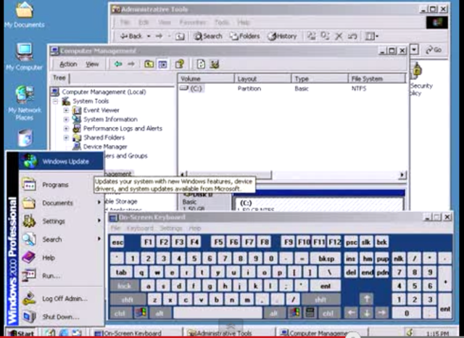Viewport: 464px width, 338px height.
Task: Click the Volume column header
Action: [206, 79]
